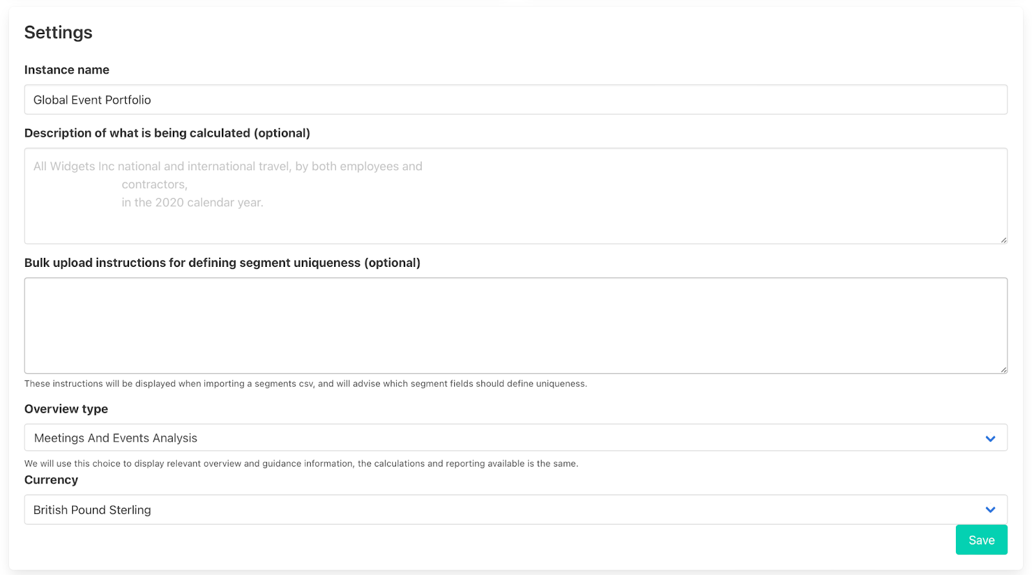Click the segments csv import helper text

coord(306,384)
